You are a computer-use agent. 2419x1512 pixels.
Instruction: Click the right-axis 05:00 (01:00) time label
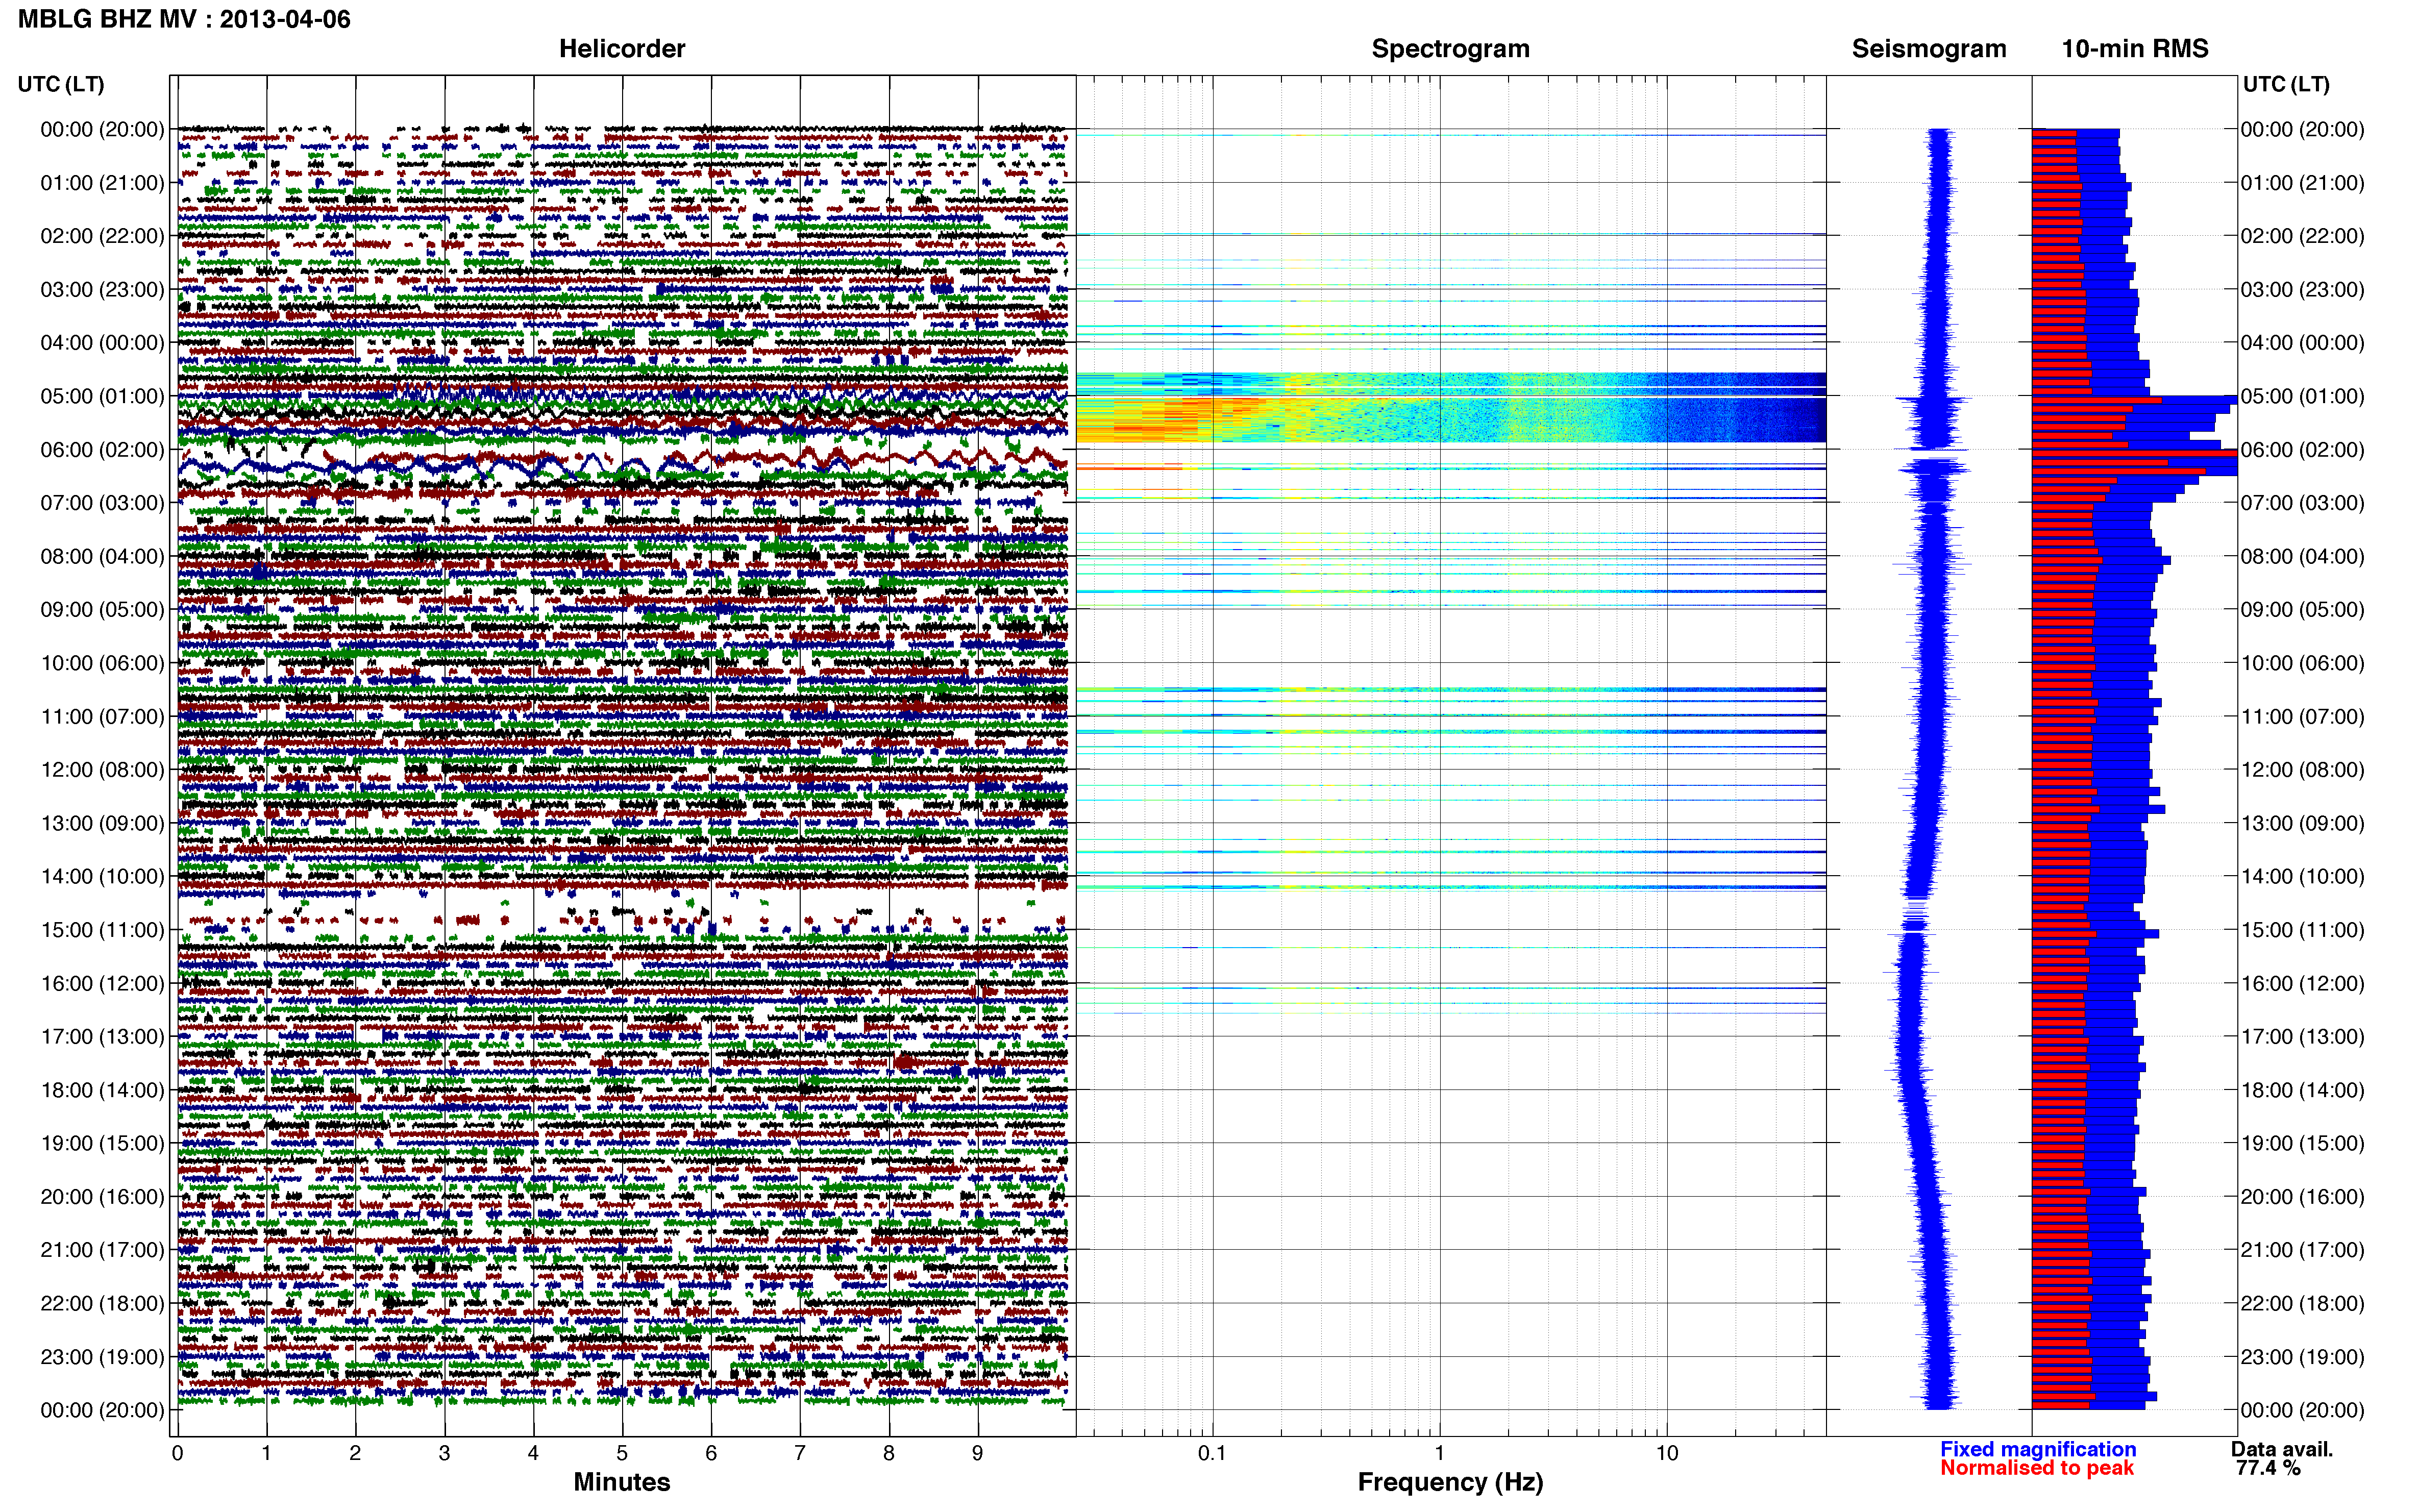tap(2302, 395)
